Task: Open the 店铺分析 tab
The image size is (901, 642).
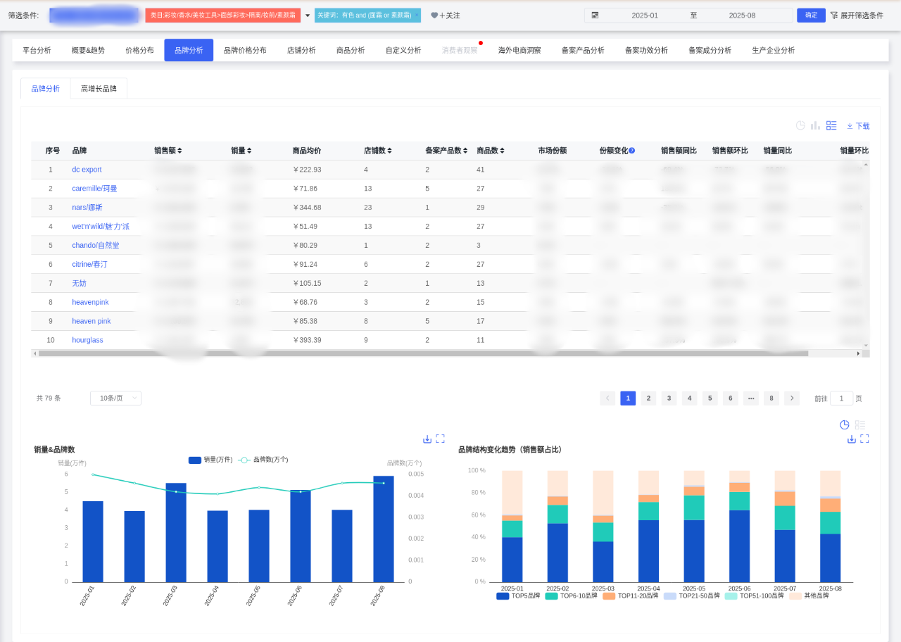Action: click(x=301, y=51)
